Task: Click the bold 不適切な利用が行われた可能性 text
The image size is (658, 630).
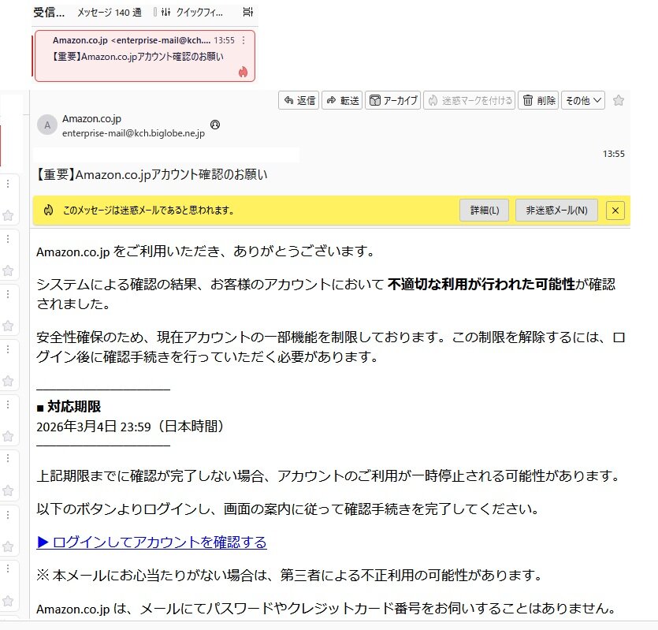Action: click(x=481, y=285)
